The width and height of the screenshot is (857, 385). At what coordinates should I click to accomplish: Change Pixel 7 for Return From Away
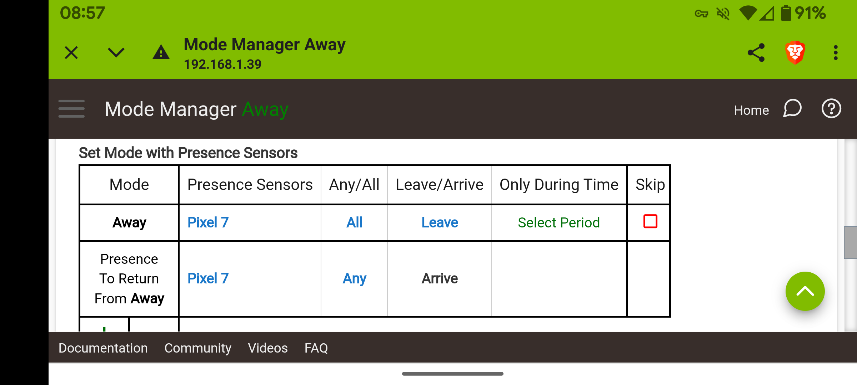coord(208,278)
